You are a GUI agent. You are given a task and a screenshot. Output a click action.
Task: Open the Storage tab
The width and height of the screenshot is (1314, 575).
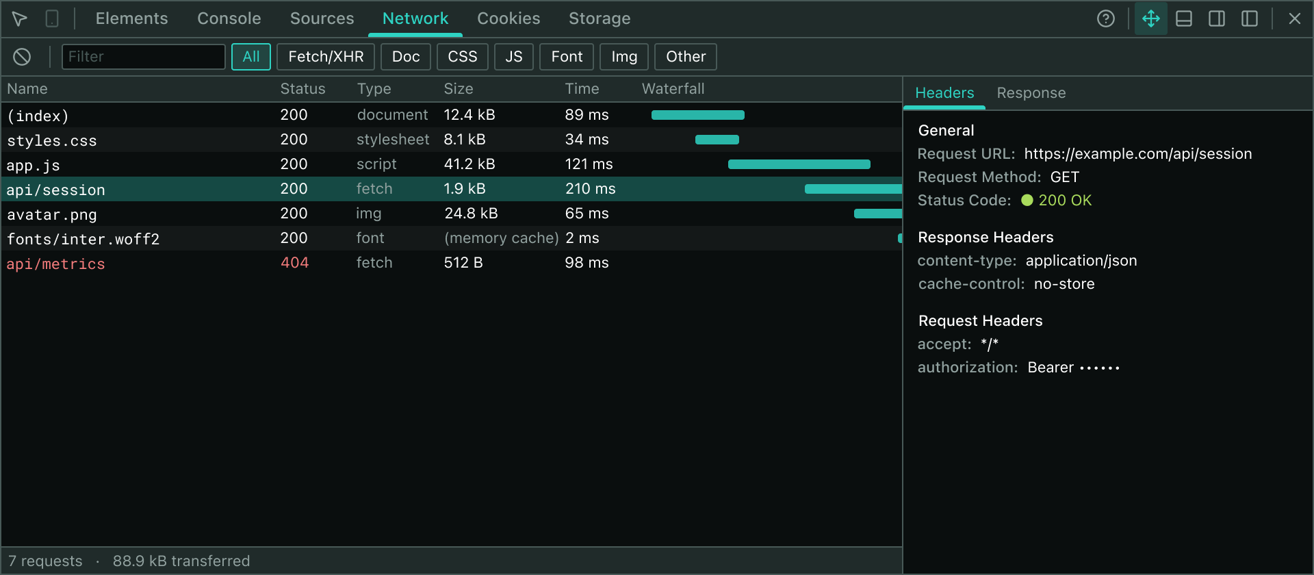pos(600,18)
